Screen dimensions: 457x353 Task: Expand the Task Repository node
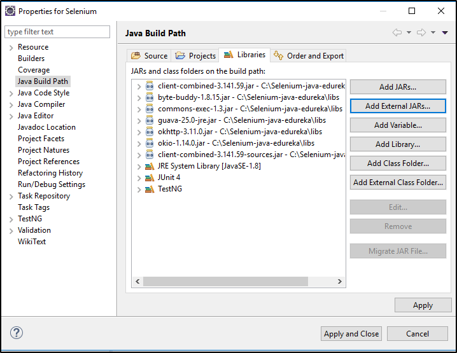coord(11,196)
